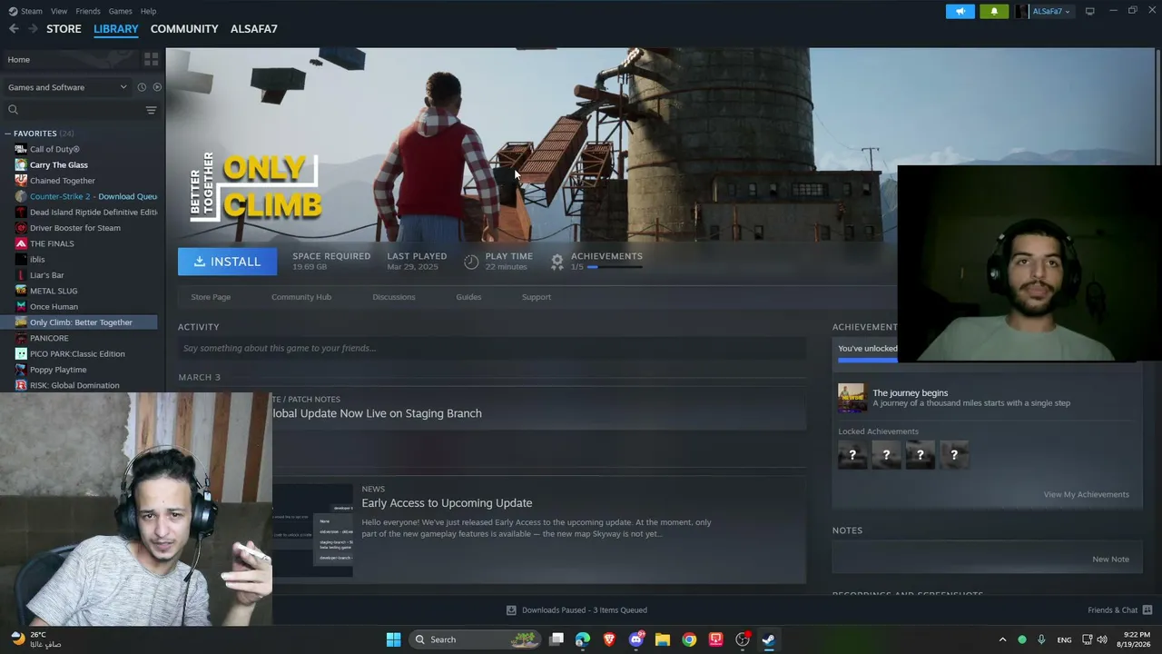Click the blue INSTALL button
Image resolution: width=1162 pixels, height=654 pixels.
(228, 262)
